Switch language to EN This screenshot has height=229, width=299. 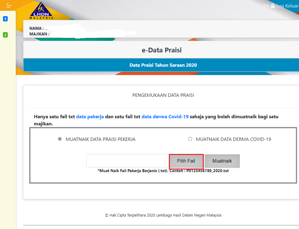click(x=266, y=6)
